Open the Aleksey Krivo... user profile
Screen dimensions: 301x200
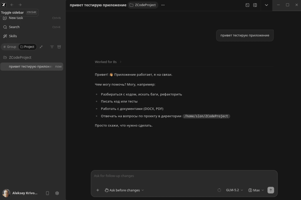pos(20,193)
